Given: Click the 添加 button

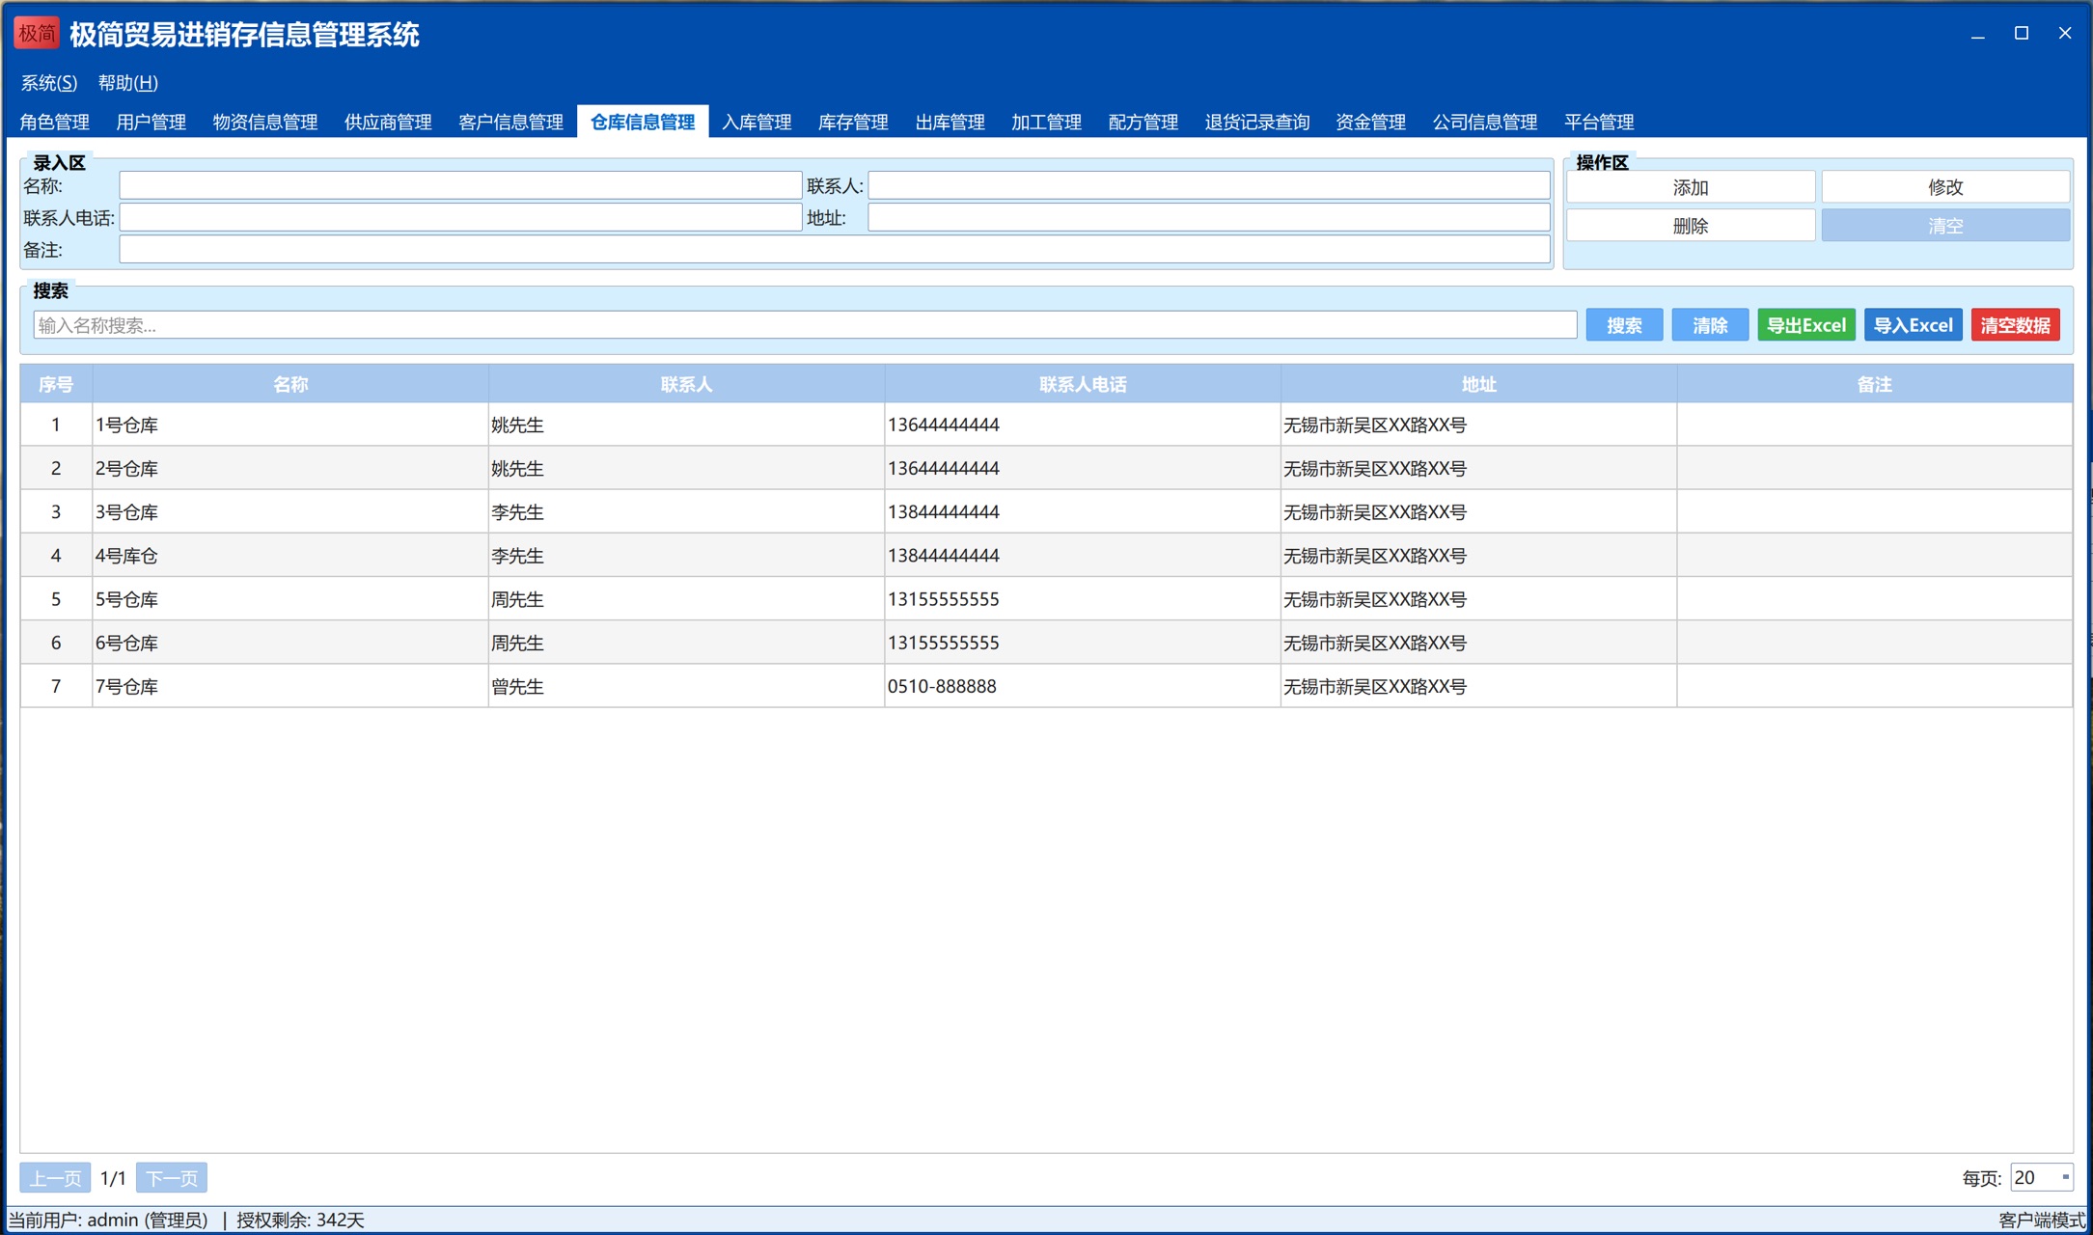Looking at the screenshot, I should pos(1691,187).
